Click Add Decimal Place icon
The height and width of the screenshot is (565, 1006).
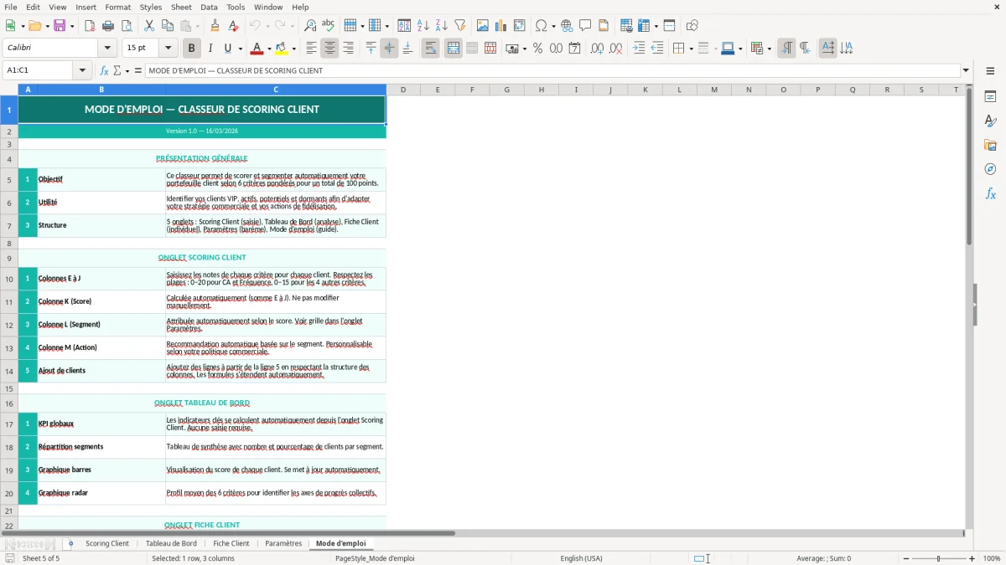click(597, 49)
